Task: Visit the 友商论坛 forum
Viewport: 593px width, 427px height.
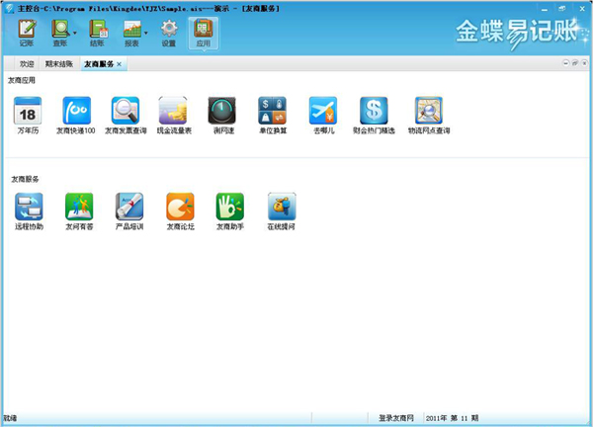Action: point(181,212)
